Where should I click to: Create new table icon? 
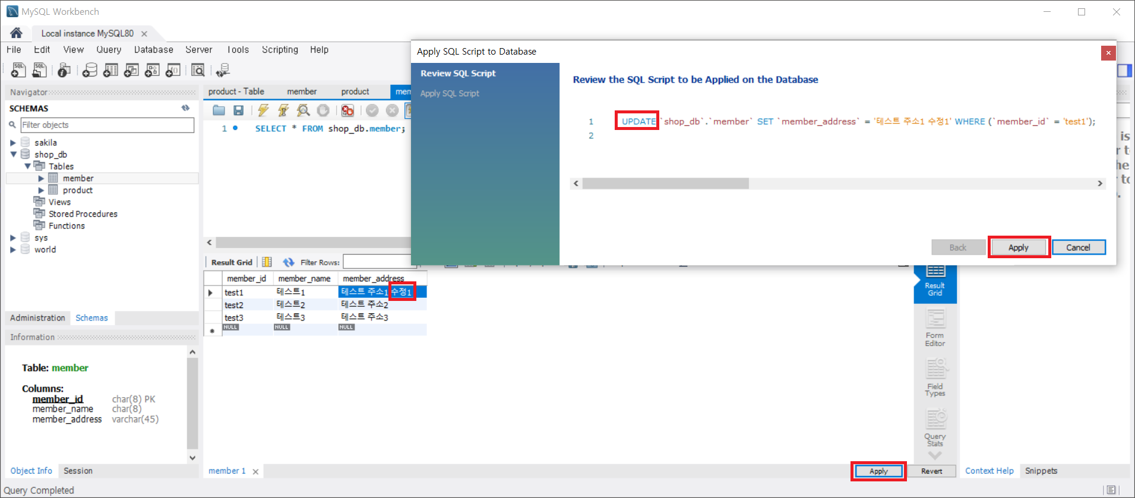click(110, 70)
